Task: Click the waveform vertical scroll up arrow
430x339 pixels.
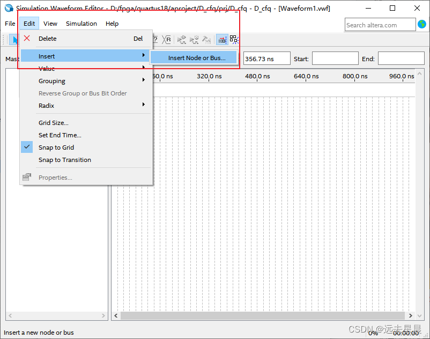Action: (x=419, y=73)
